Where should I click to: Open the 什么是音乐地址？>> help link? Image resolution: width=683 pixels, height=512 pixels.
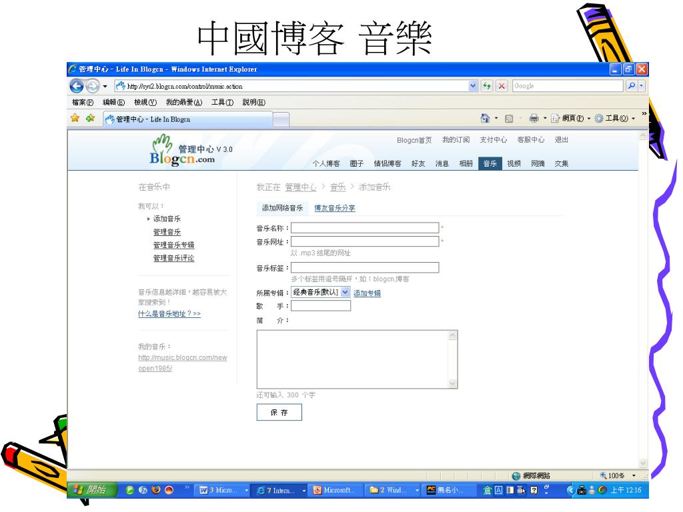point(169,313)
